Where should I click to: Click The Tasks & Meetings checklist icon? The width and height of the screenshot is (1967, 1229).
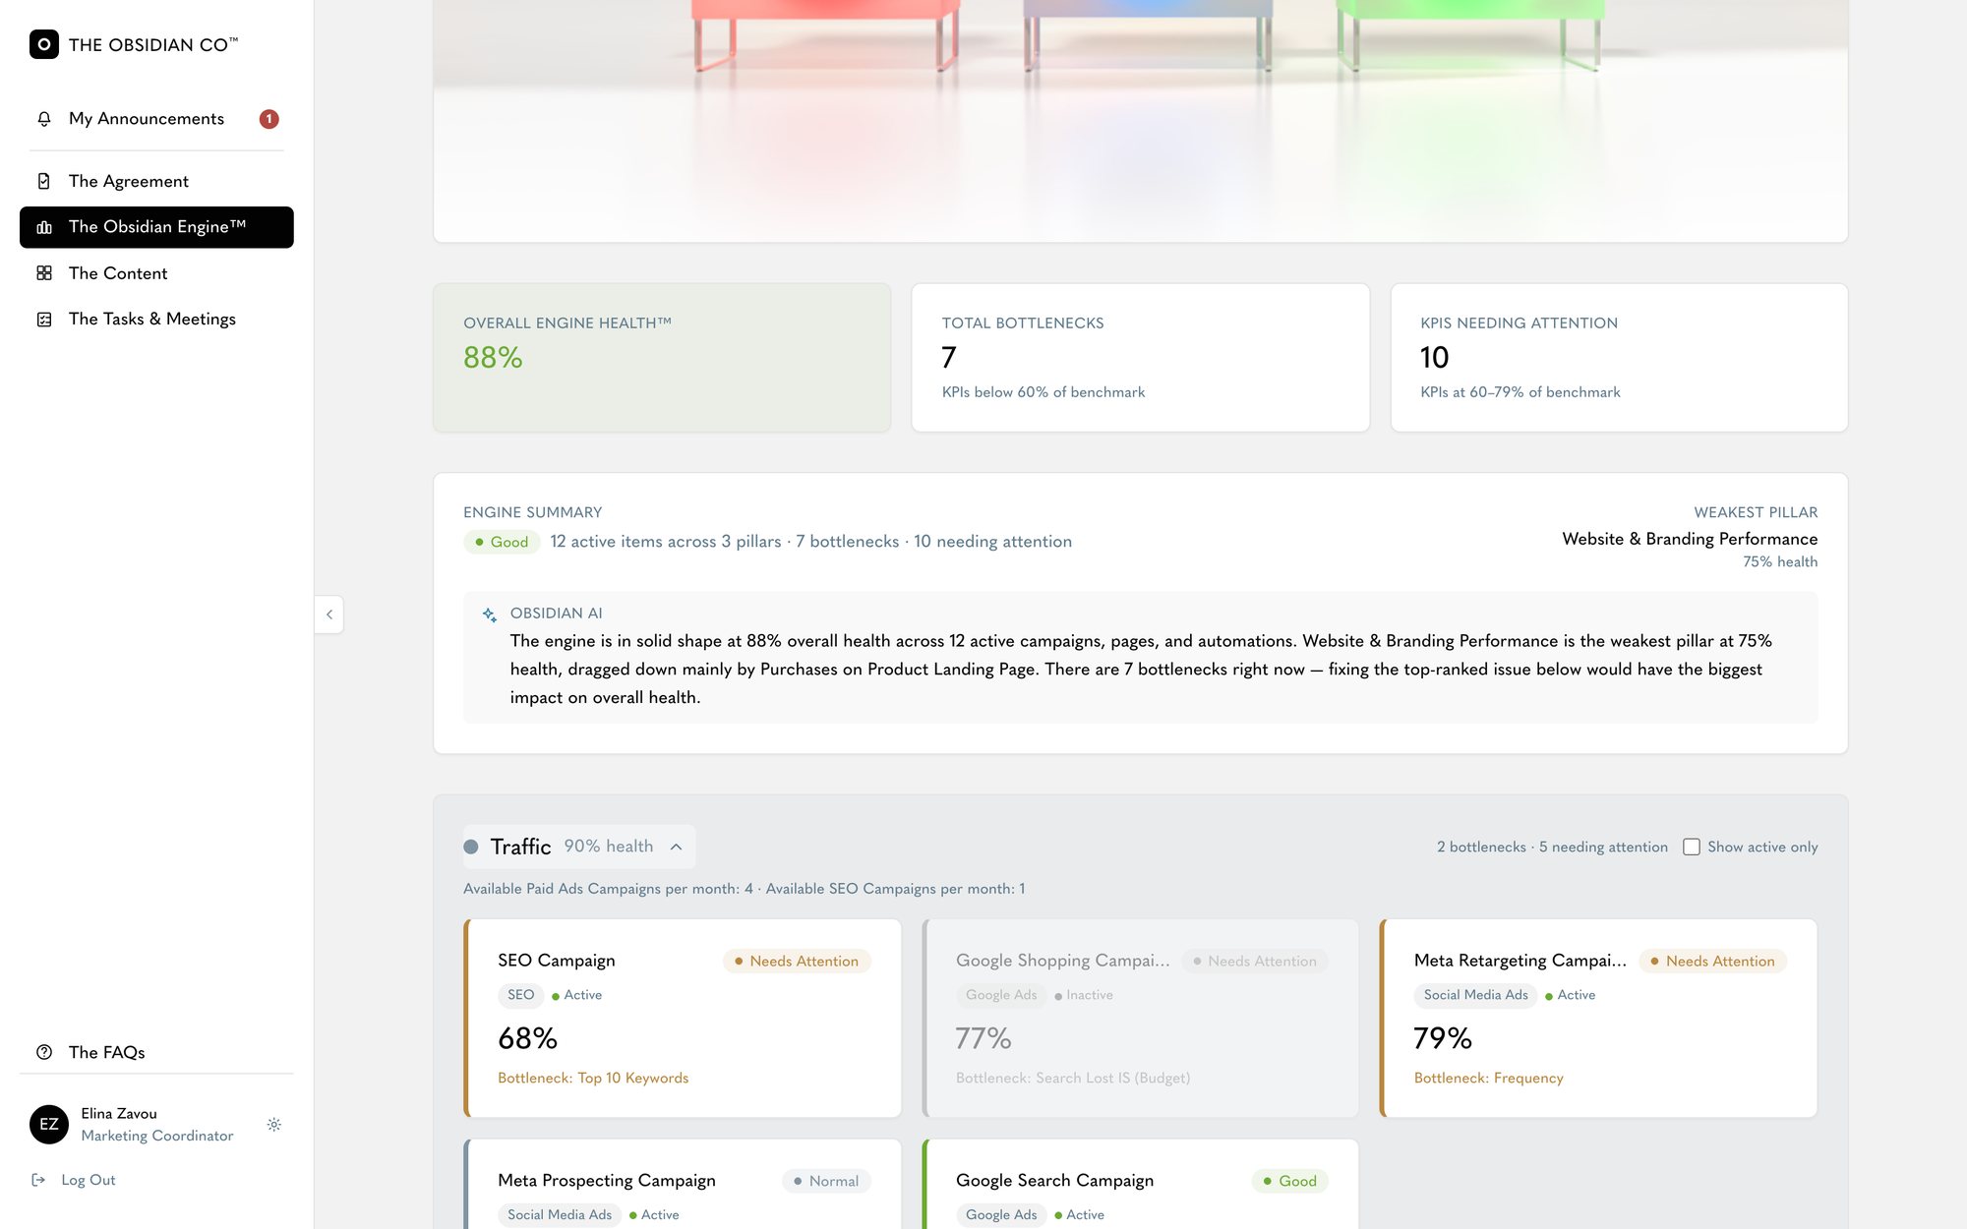pos(44,320)
